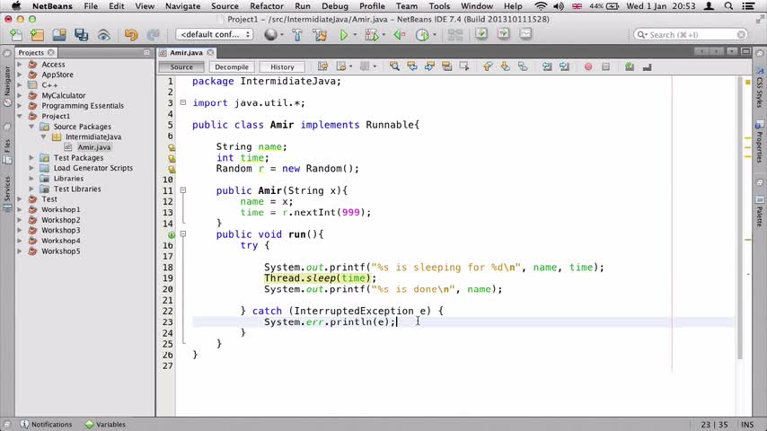This screenshot has width=767, height=431.
Task: Toggle Rectangular Selection mode
Action: pos(464,66)
